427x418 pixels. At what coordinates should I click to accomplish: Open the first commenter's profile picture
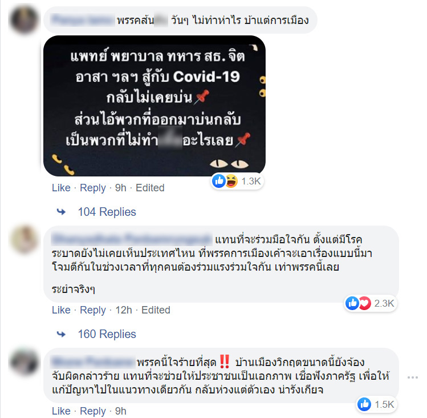[24, 20]
